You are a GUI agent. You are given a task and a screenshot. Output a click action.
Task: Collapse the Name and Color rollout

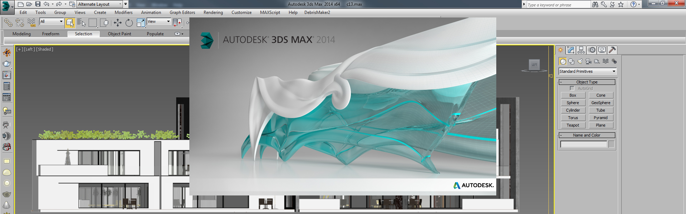pos(587,135)
